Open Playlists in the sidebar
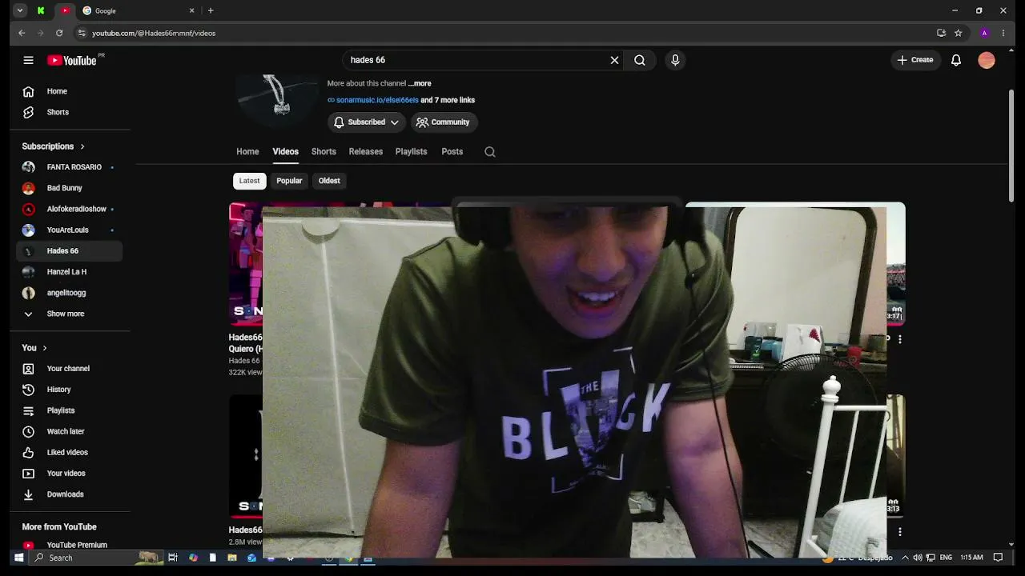Viewport: 1025px width, 576px height. tap(69, 410)
